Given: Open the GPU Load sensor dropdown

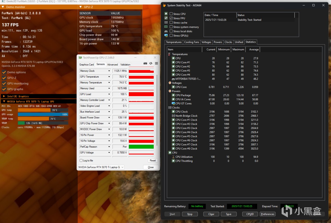Looking at the screenshot, I should (109, 94).
